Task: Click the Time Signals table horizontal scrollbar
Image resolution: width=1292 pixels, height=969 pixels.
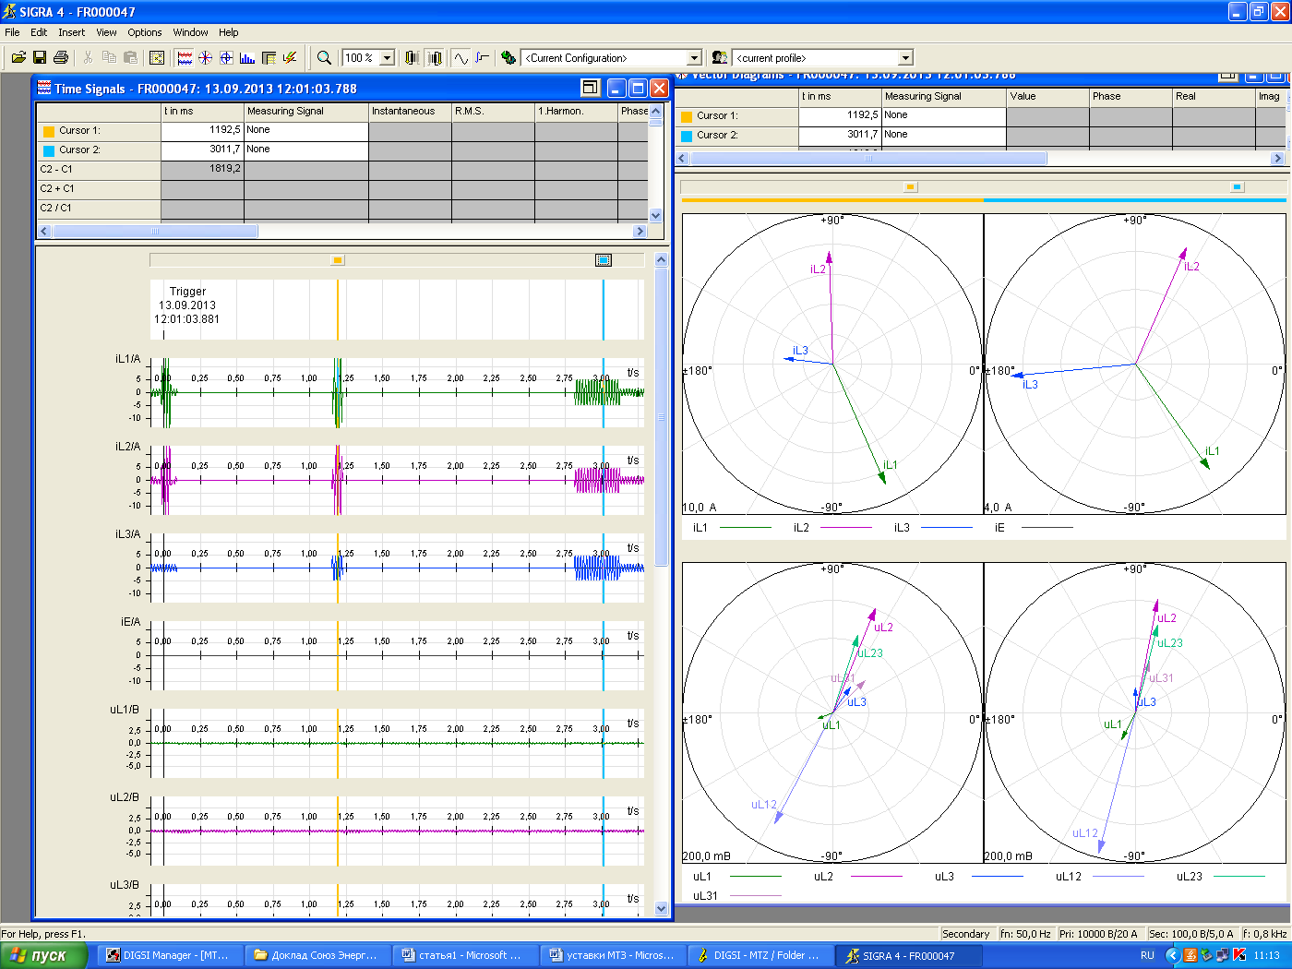Action: (155, 232)
